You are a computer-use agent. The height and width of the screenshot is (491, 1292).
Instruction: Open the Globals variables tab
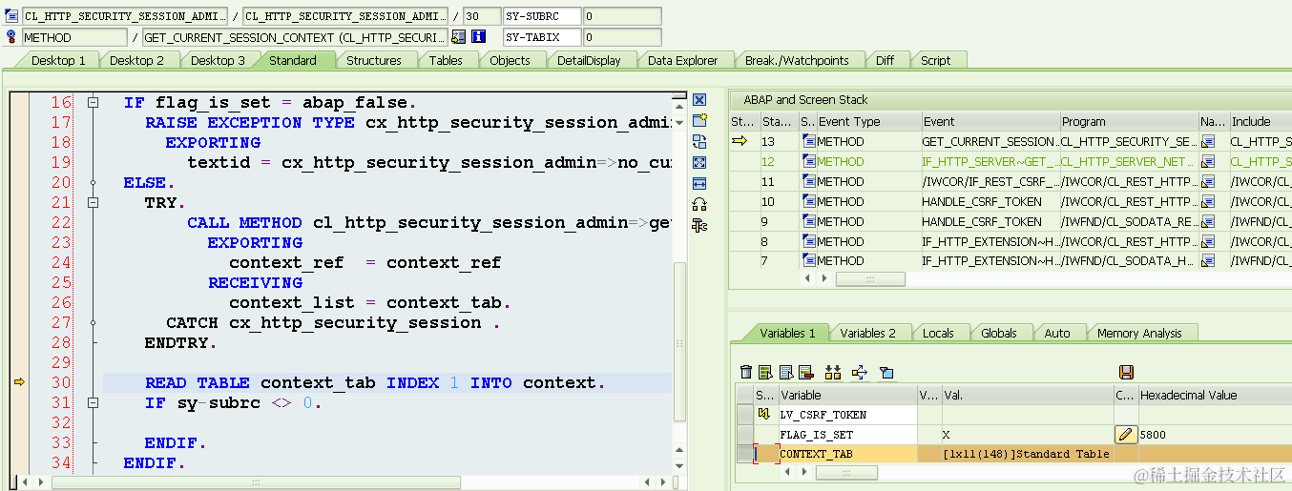(x=998, y=333)
